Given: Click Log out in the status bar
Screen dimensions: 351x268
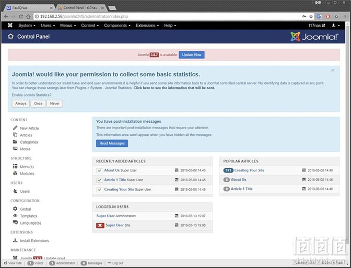Looking at the screenshot, I should tap(115, 263).
